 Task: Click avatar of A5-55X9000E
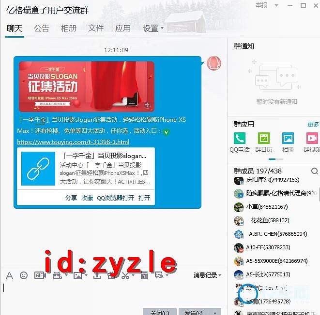pos(238,261)
